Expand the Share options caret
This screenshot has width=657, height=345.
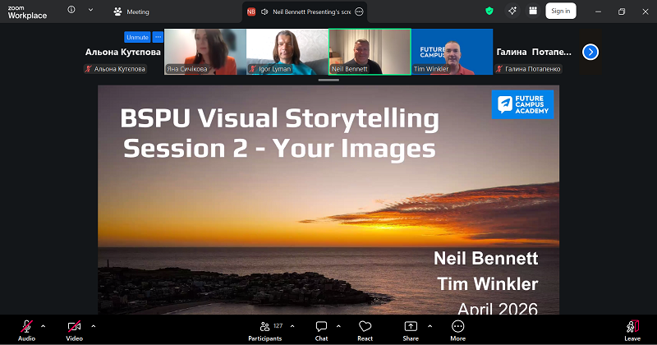click(x=430, y=325)
